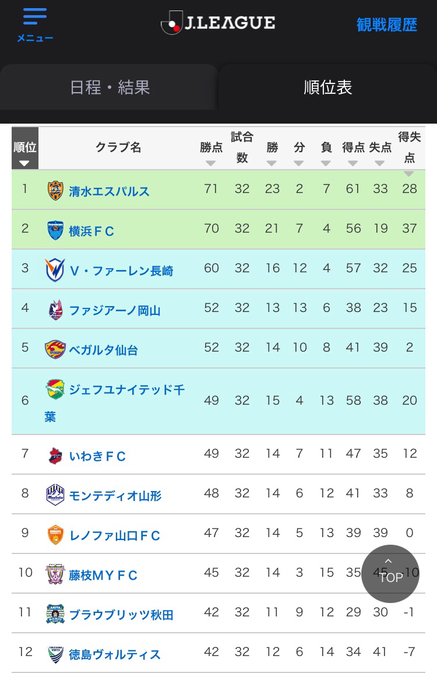
Task: Click the ベガルタ仙台 club emblem
Action: (55, 349)
